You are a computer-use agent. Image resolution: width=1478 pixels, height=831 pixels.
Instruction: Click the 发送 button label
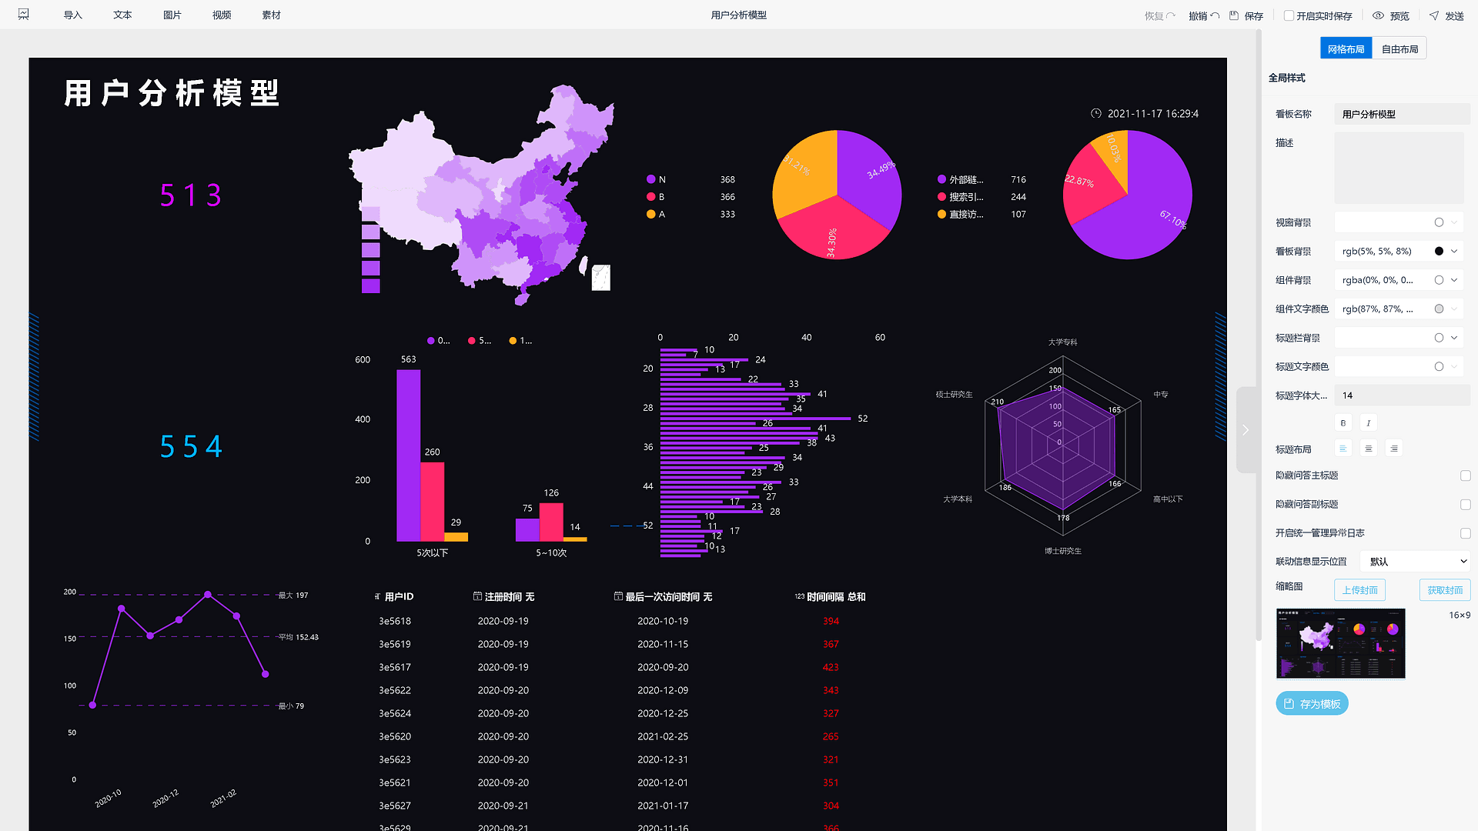pos(1454,16)
